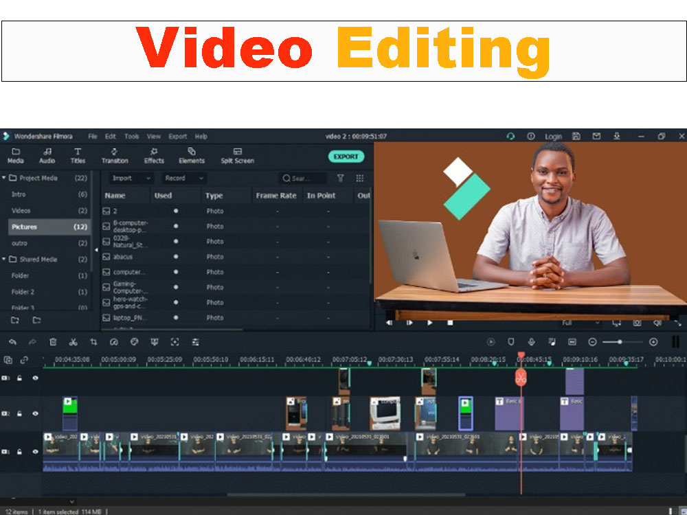
Task: Click the play button in preview
Action: pos(430,323)
